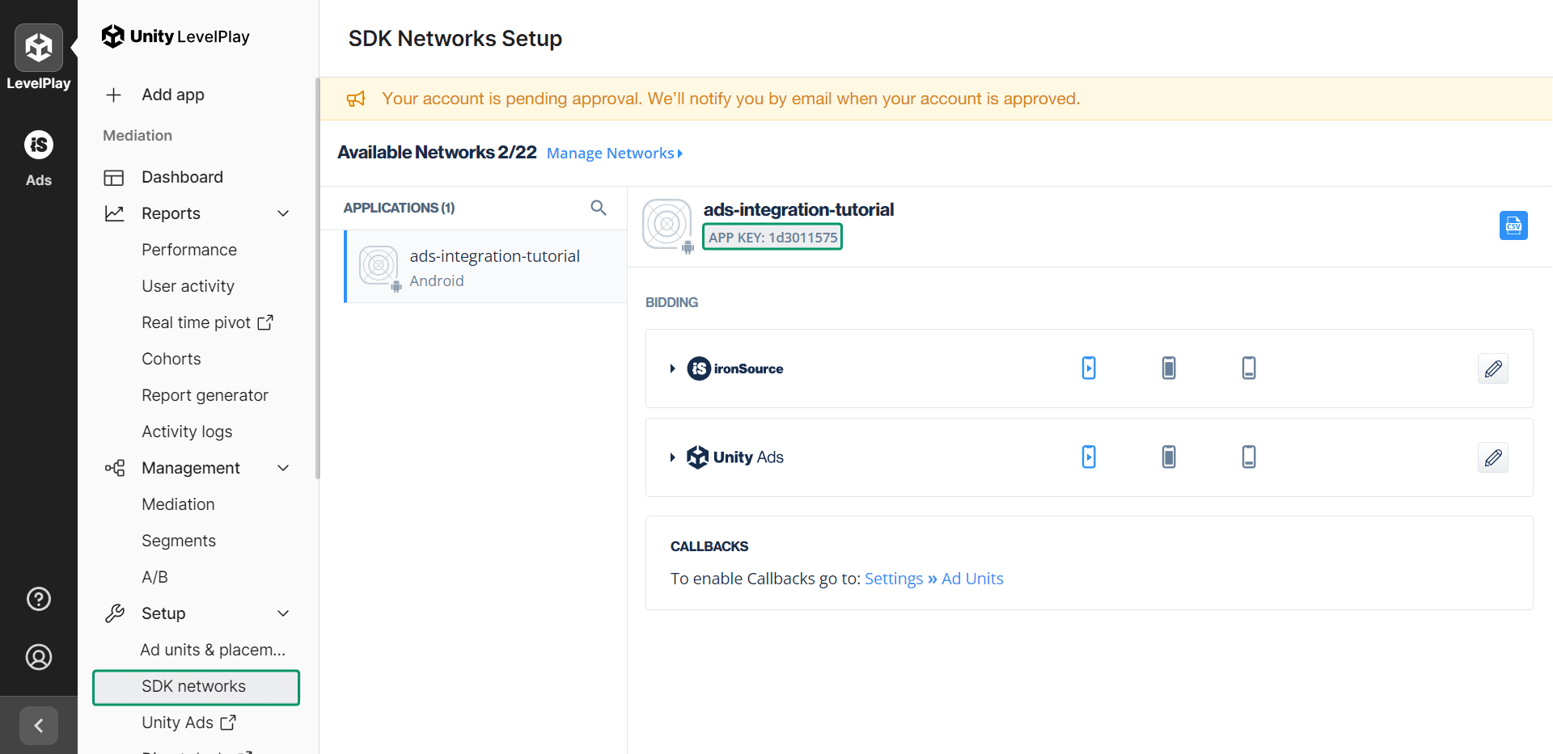This screenshot has height=754, width=1553.
Task: Open the Manage Networks link
Action: point(614,154)
